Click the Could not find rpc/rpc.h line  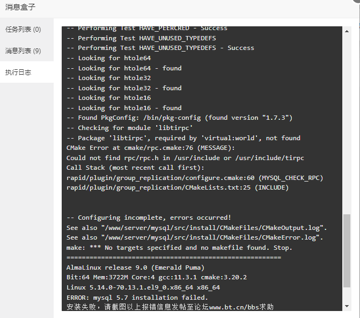coord(185,158)
